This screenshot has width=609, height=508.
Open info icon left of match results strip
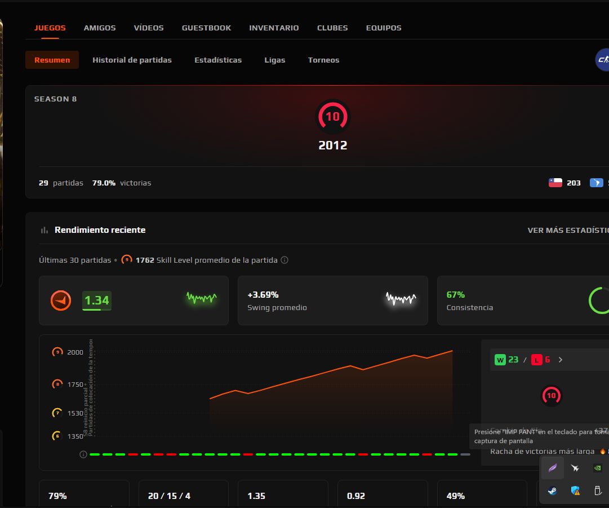click(83, 454)
